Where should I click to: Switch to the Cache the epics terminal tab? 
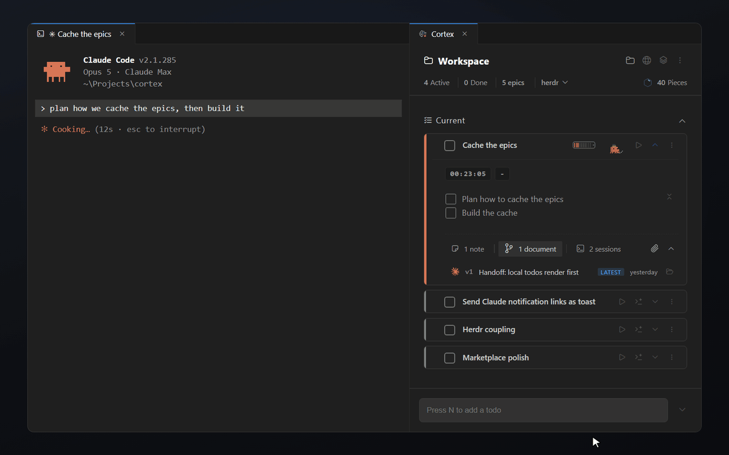(81, 34)
